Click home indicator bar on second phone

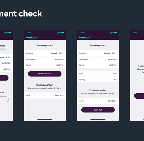click(45, 120)
